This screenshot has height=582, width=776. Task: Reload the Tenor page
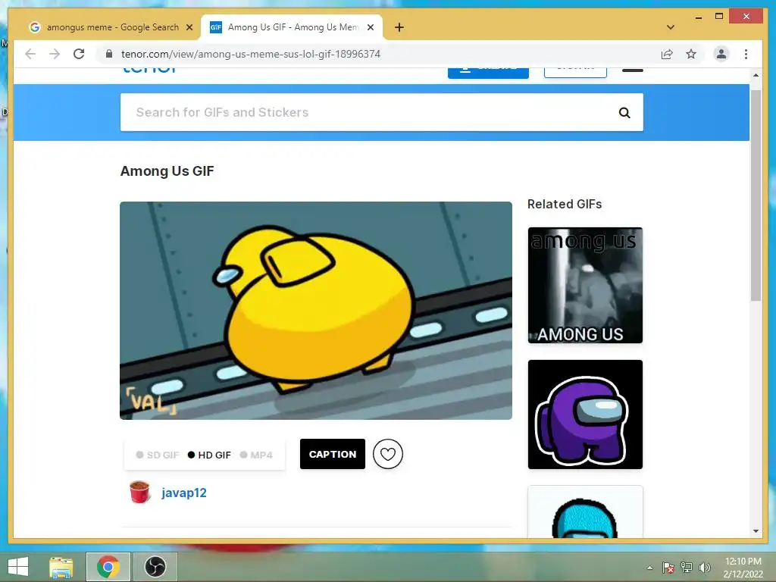click(79, 54)
